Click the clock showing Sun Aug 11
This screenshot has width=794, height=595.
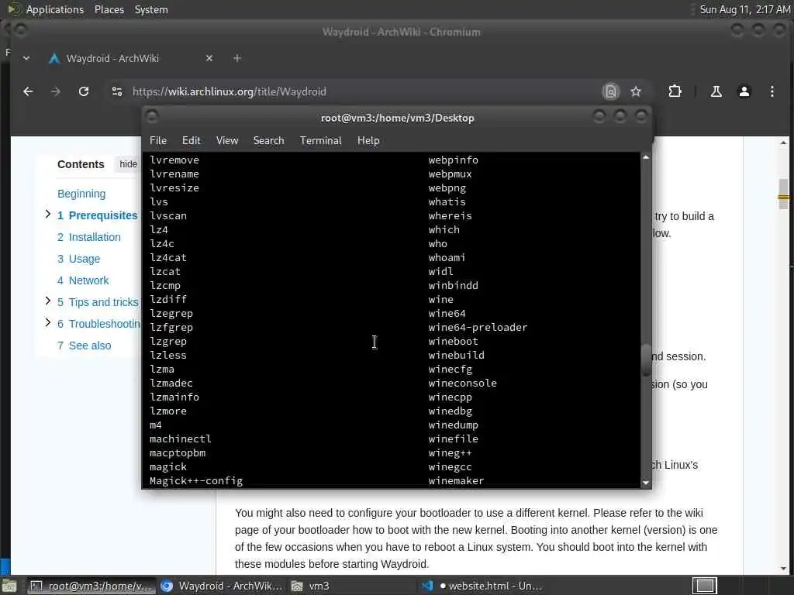[x=744, y=9]
